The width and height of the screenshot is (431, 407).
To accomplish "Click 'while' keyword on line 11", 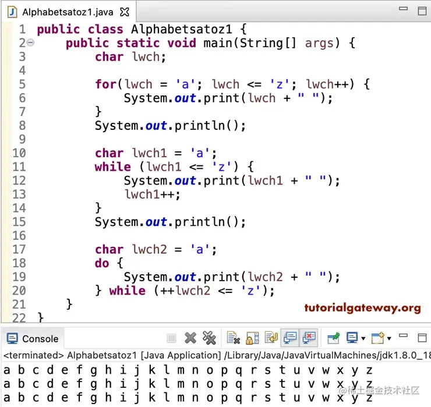I will 112,167.
